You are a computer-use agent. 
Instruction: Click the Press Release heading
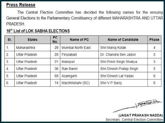pyautogui.click(x=21, y=5)
